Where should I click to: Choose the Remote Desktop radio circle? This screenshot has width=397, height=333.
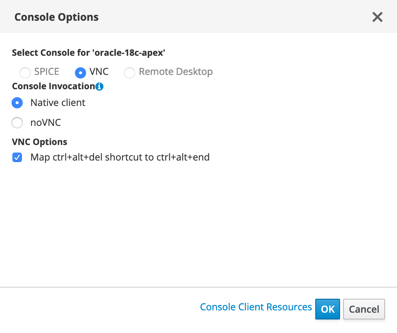130,73
